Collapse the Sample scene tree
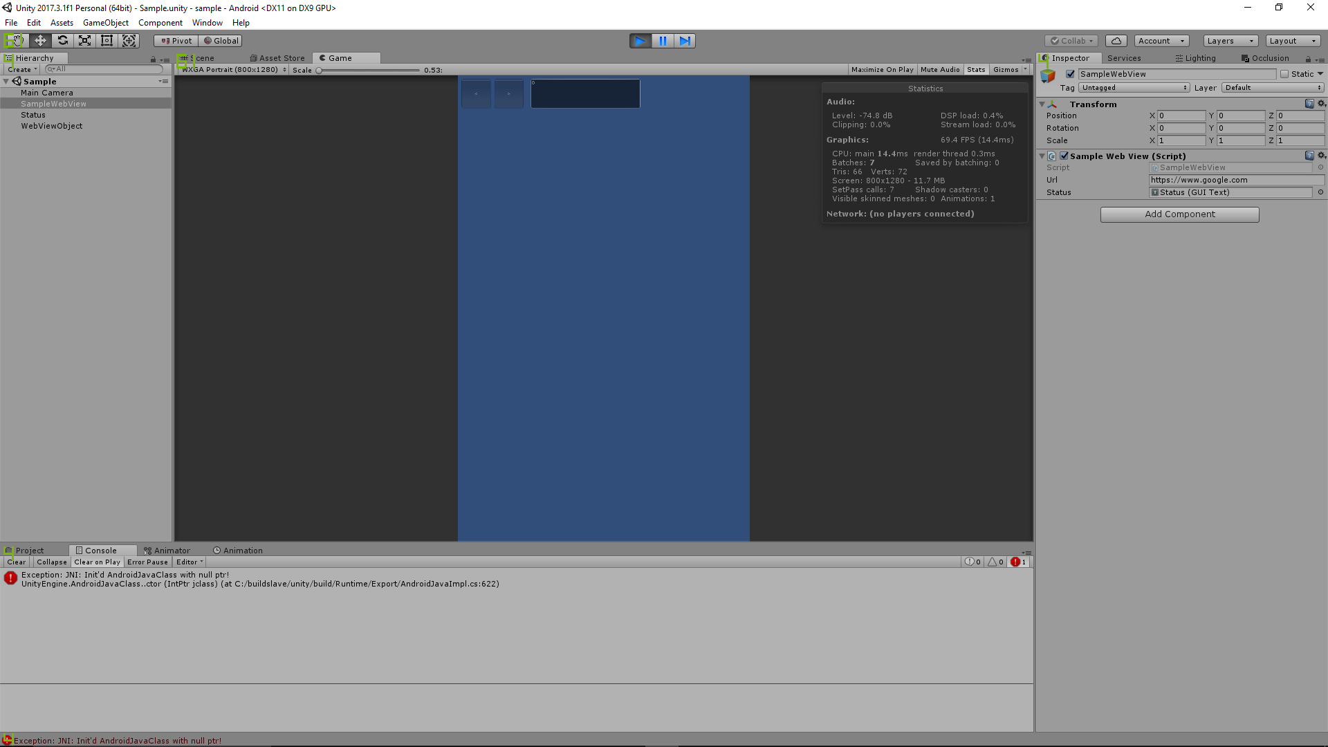The image size is (1328, 747). (6, 82)
